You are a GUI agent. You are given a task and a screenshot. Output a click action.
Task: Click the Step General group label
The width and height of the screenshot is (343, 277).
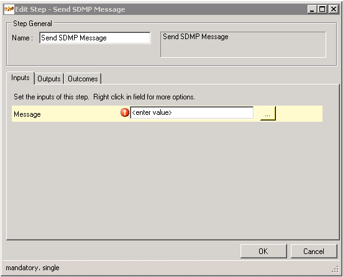click(32, 24)
